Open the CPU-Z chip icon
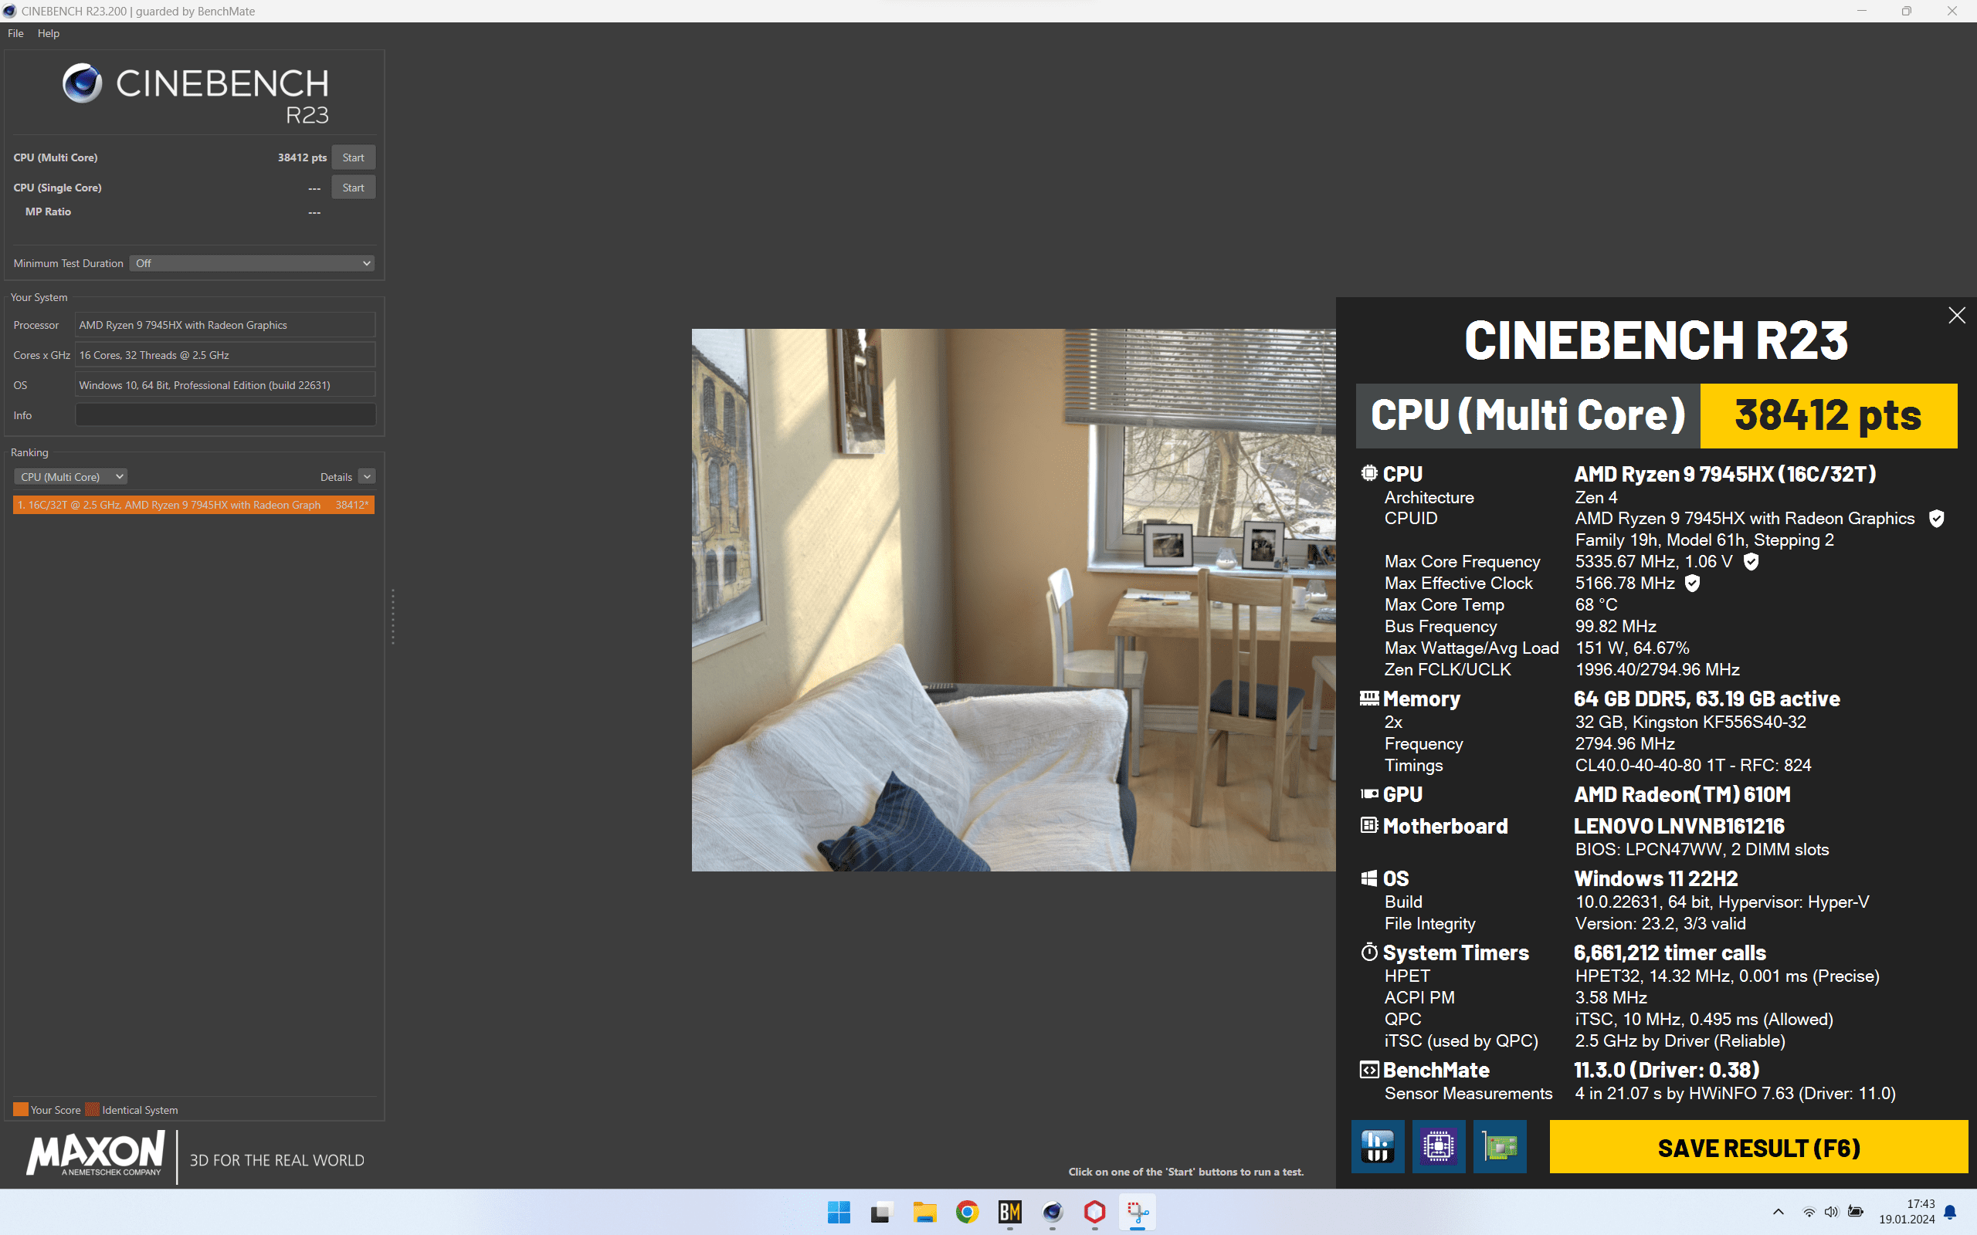The image size is (1977, 1235). pyautogui.click(x=1439, y=1147)
